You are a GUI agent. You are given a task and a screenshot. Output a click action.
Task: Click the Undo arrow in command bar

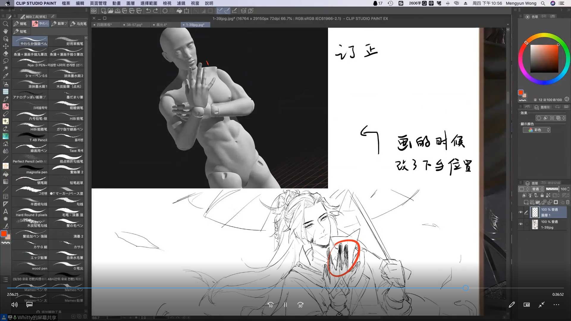(148, 11)
